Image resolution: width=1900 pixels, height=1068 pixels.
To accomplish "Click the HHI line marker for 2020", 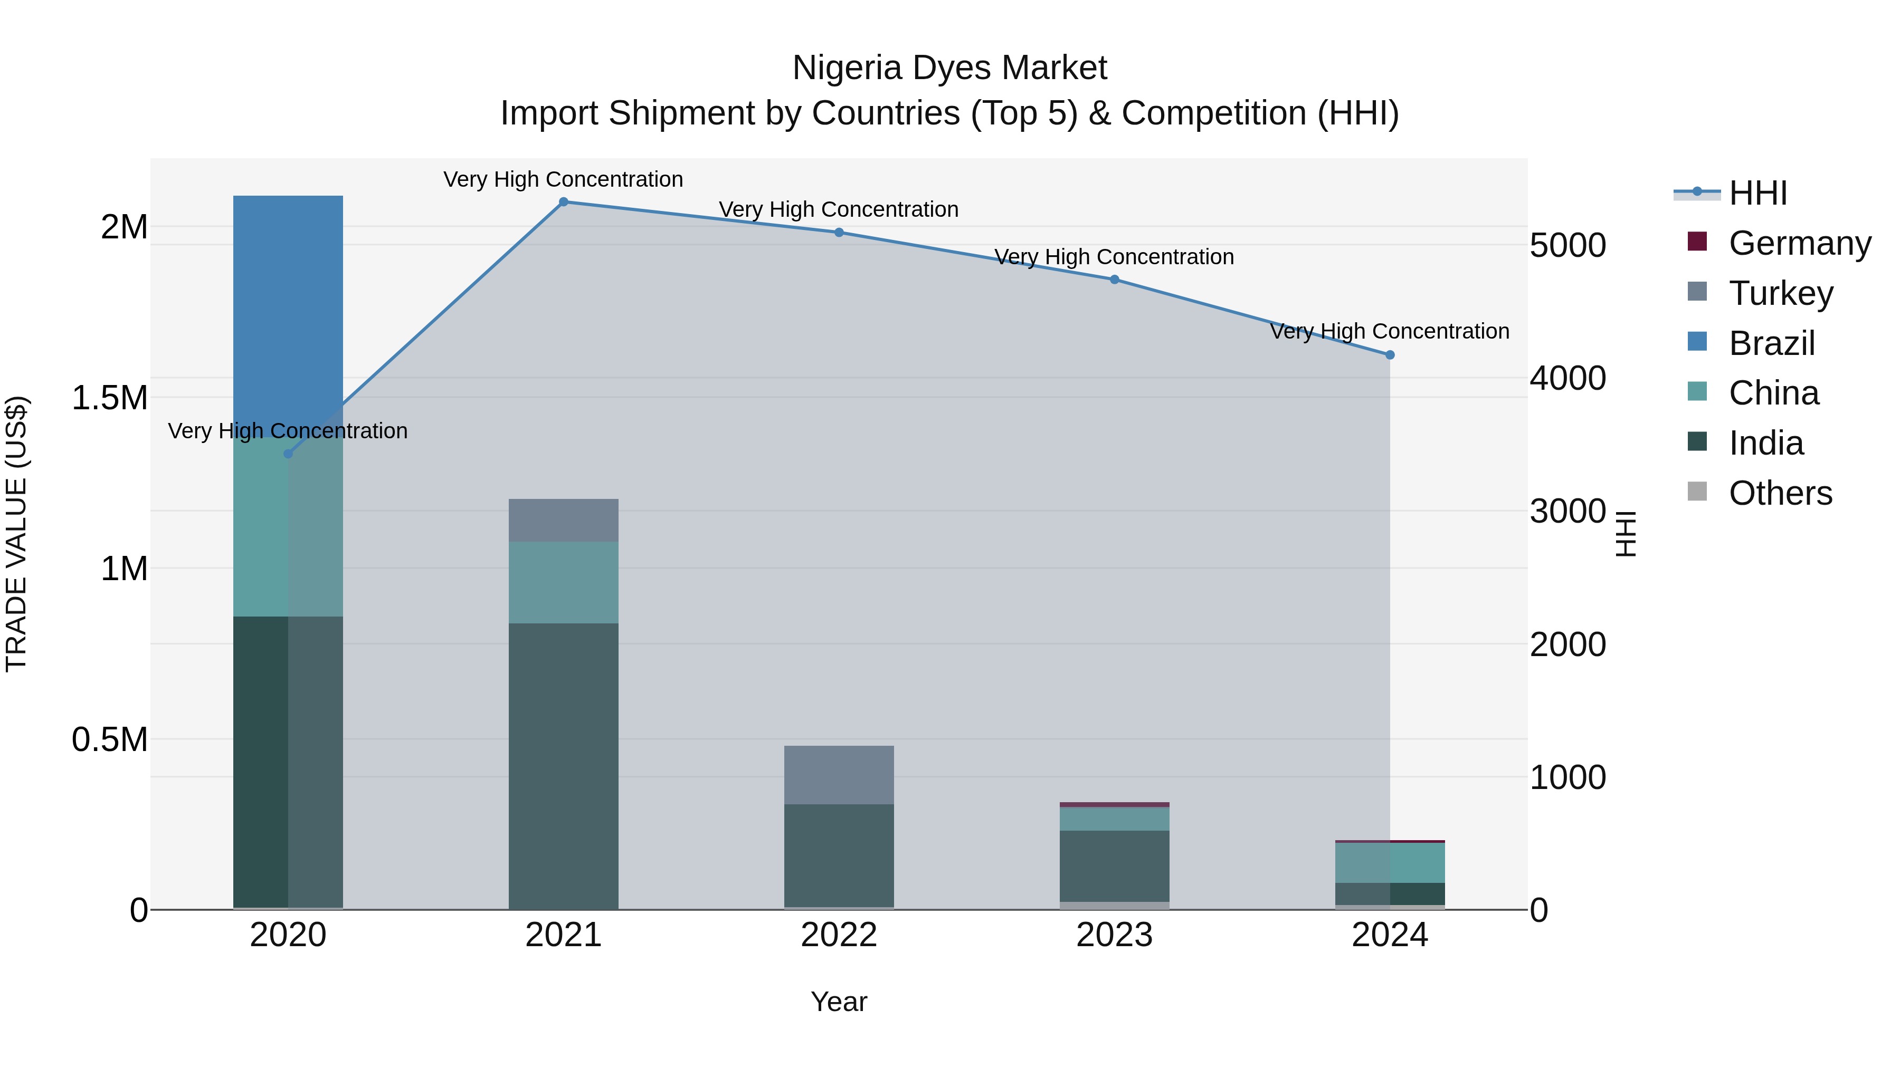I will pos(288,454).
